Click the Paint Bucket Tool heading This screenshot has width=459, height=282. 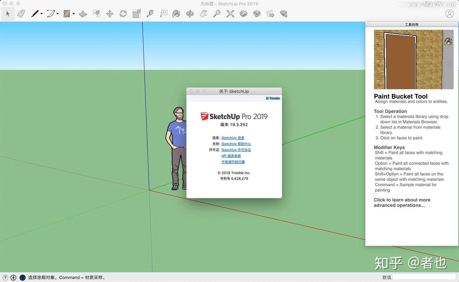click(x=401, y=96)
